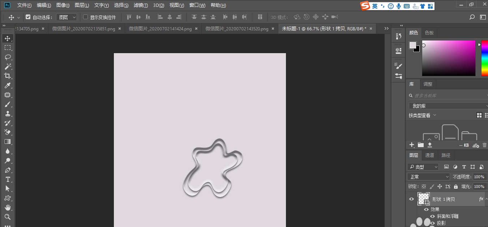Toggle visibility of 投影 effect
Screen dimensions: 488x227
click(432, 223)
